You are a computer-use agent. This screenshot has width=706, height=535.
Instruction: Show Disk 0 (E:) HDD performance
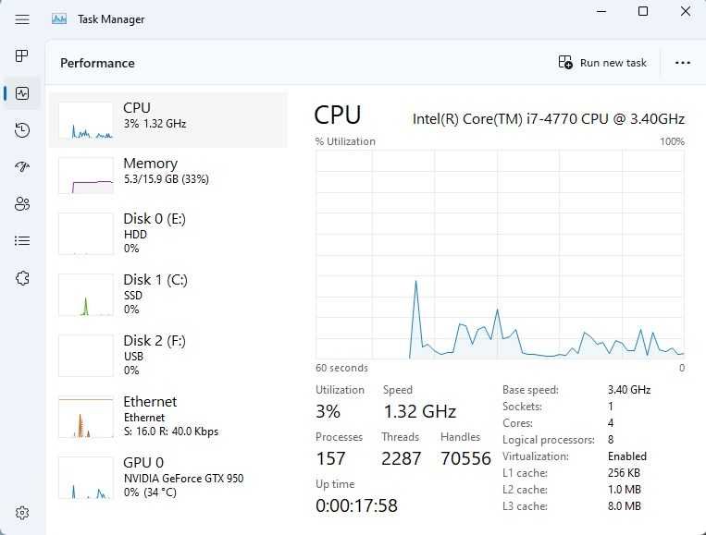click(167, 233)
